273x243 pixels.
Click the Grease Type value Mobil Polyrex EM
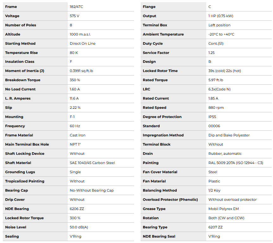(223, 209)
